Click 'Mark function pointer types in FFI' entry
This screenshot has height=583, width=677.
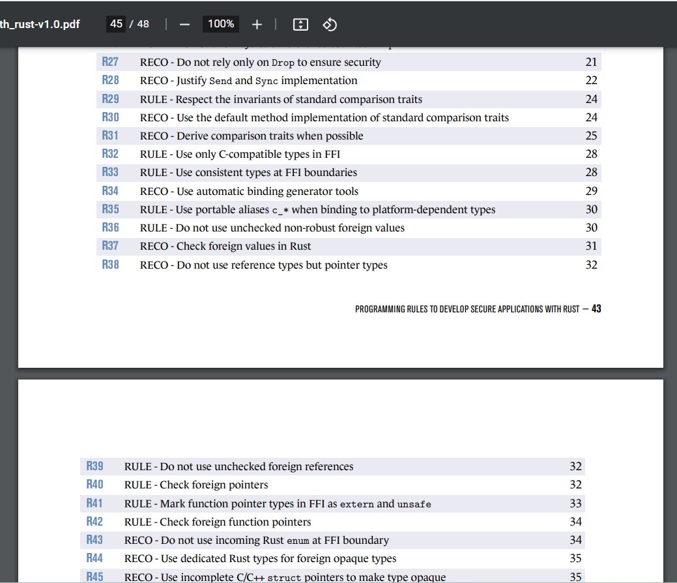coord(278,504)
